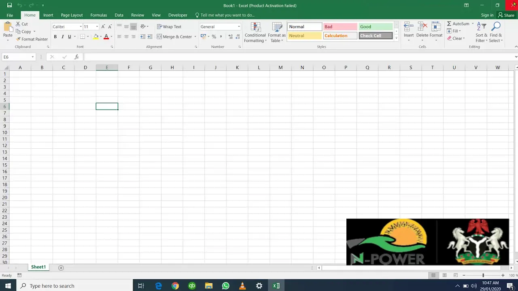
Task: Click the Orientation icon
Action: point(143,27)
